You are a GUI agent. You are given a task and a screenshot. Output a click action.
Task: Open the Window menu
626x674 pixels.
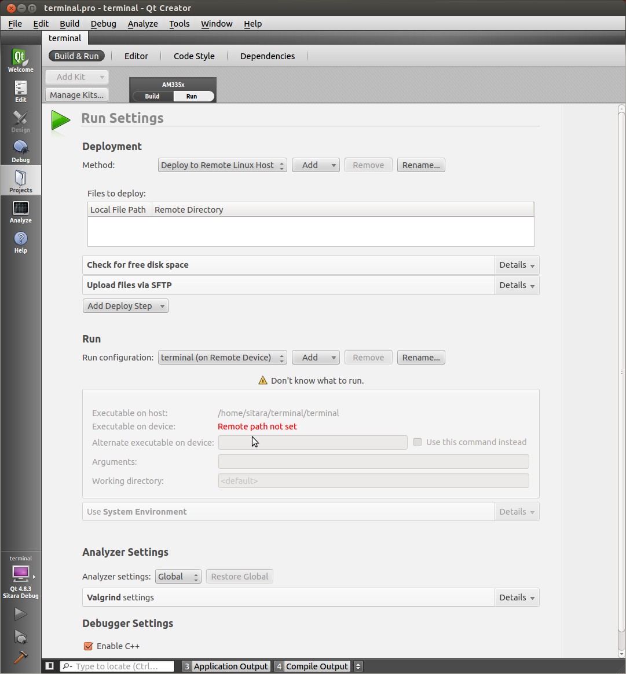[217, 24]
